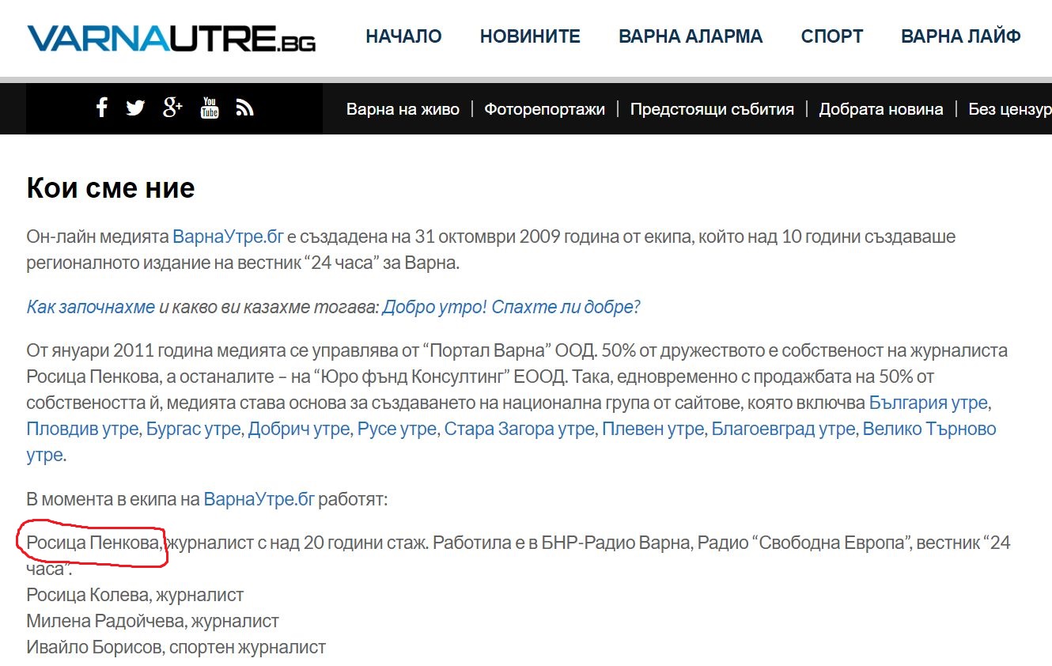
Task: Open the Twitter social icon
Action: coord(135,108)
